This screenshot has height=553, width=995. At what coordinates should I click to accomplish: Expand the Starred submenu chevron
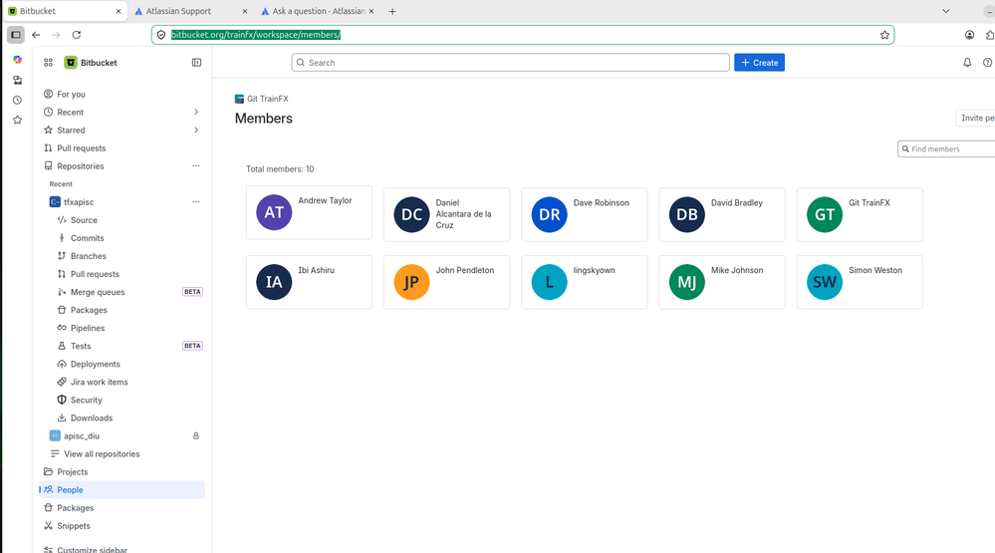pos(196,131)
